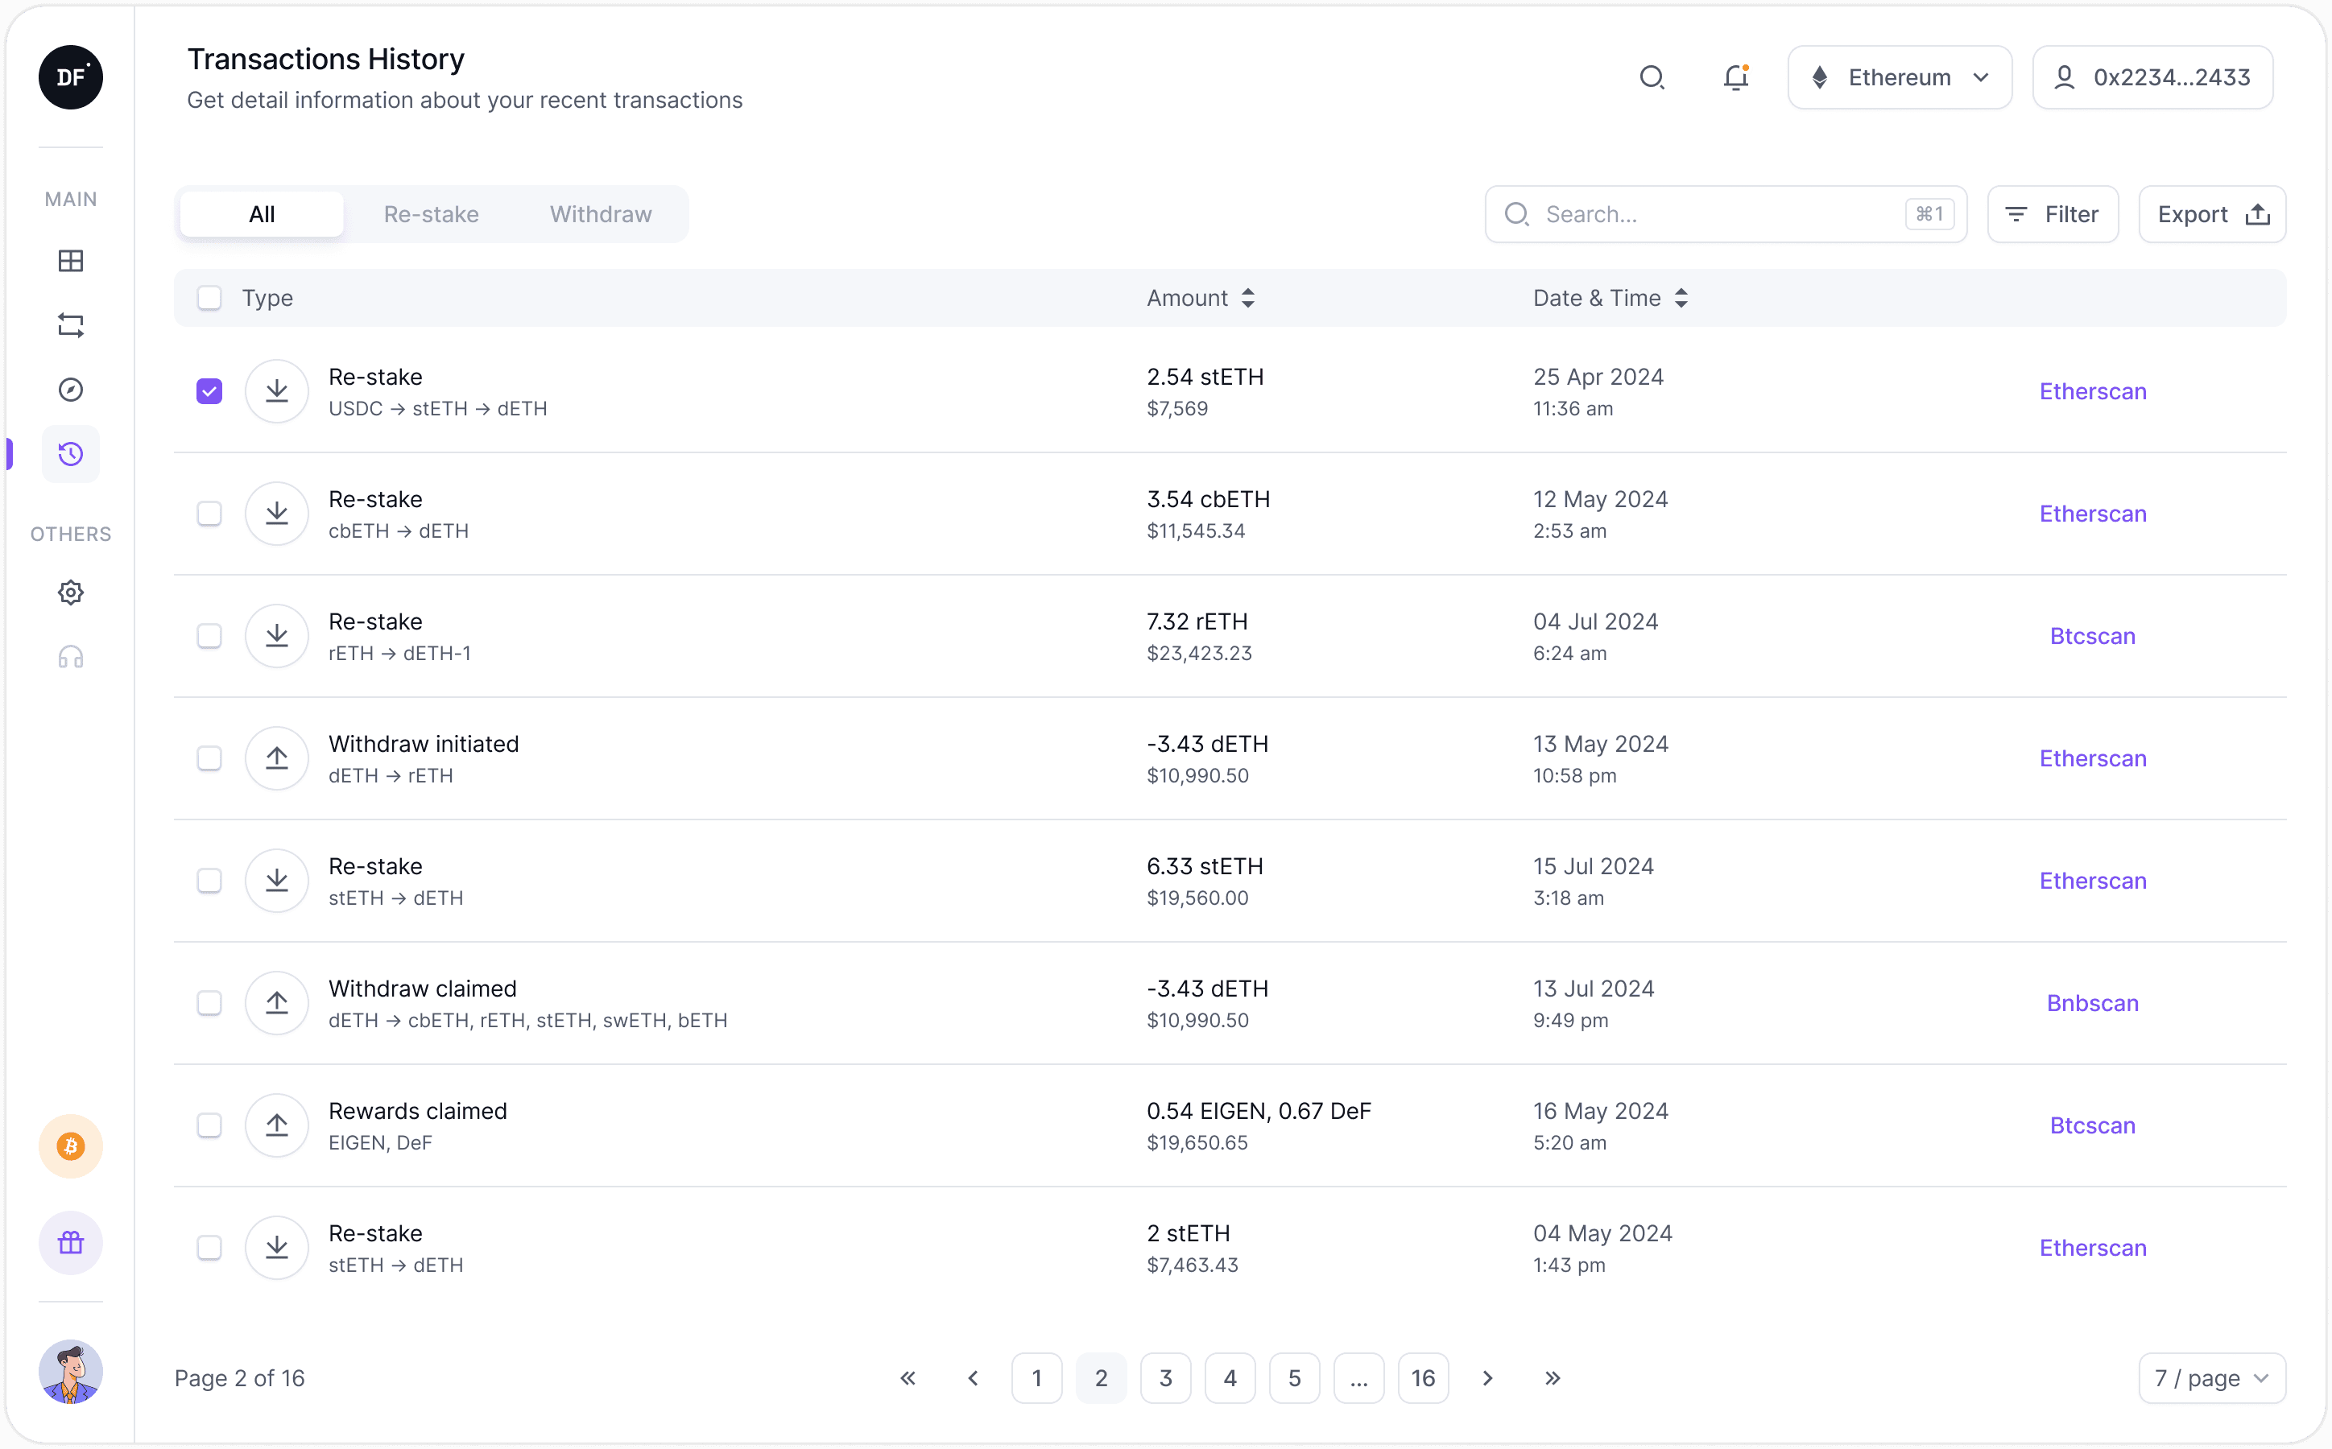
Task: Open the headphones support icon
Action: [x=70, y=658]
